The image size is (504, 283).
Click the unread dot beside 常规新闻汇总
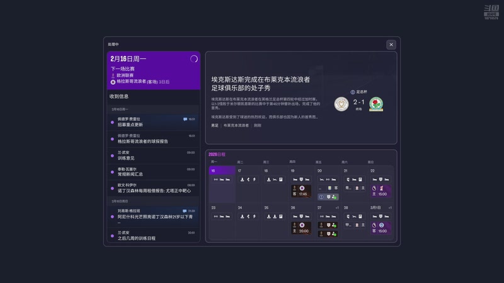(112, 172)
